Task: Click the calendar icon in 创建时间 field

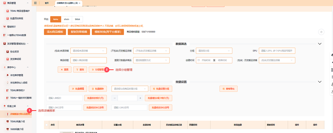Action: tap(199, 60)
